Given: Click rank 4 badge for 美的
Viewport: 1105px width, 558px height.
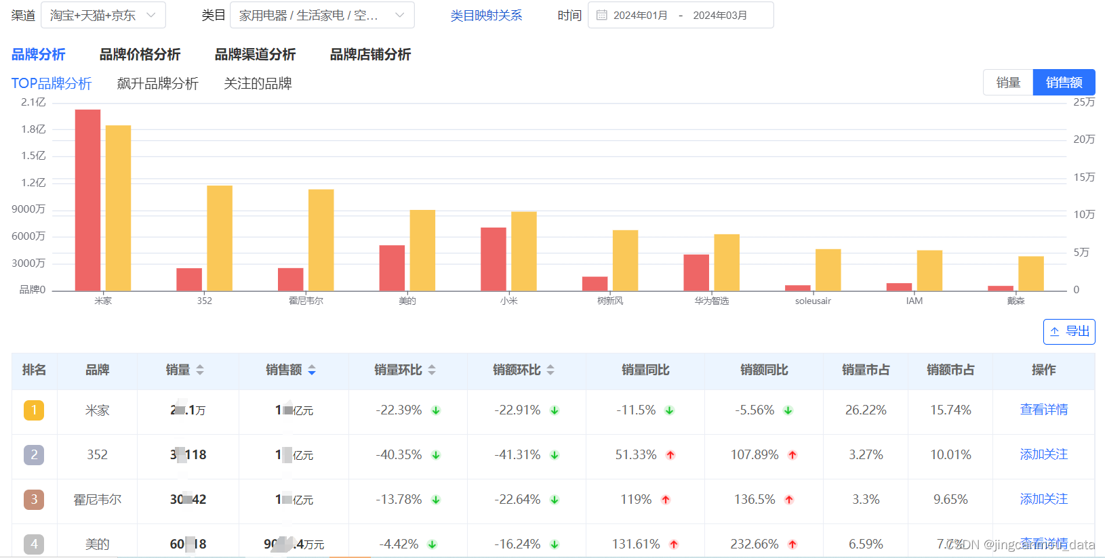Looking at the screenshot, I should 34,544.
